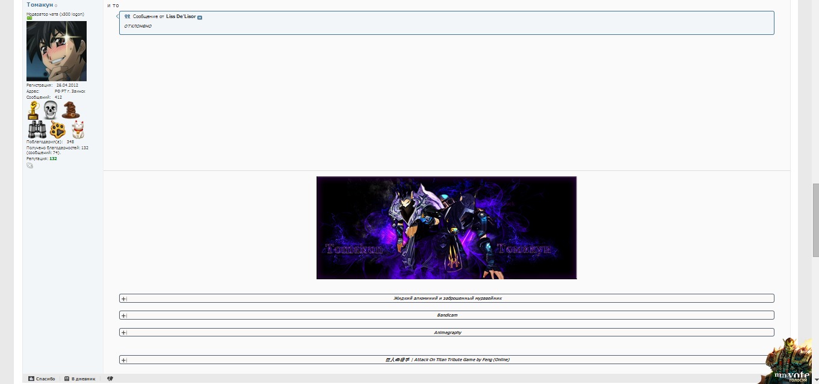Click the Сообщений count 412
The image size is (819, 384).
(58, 97)
